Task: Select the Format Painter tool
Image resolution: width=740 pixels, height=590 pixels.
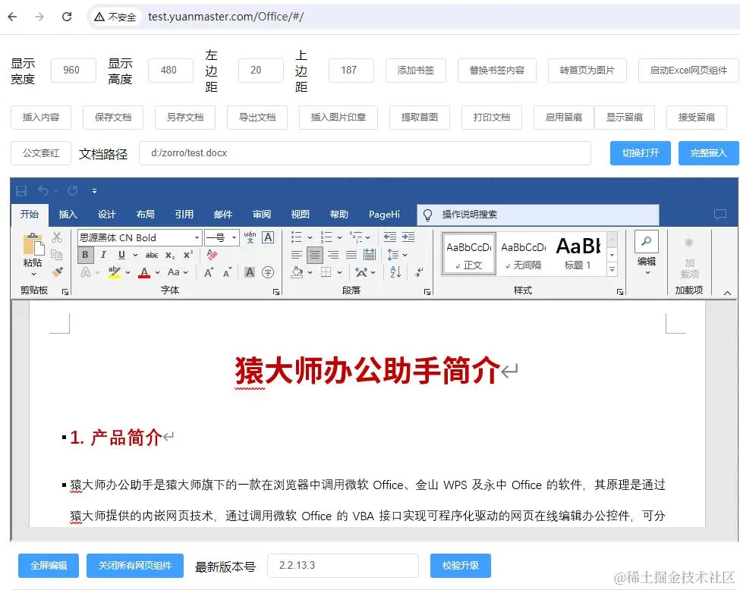Action: point(57,271)
